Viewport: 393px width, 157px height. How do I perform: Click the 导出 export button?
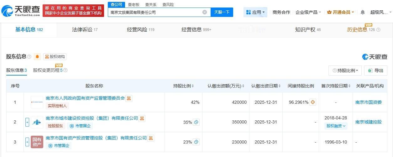pyautogui.click(x=376, y=71)
